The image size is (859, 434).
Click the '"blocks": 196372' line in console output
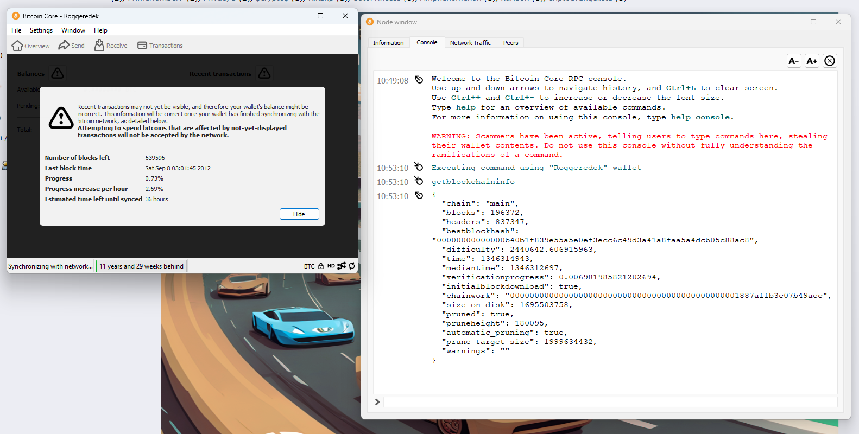483,213
